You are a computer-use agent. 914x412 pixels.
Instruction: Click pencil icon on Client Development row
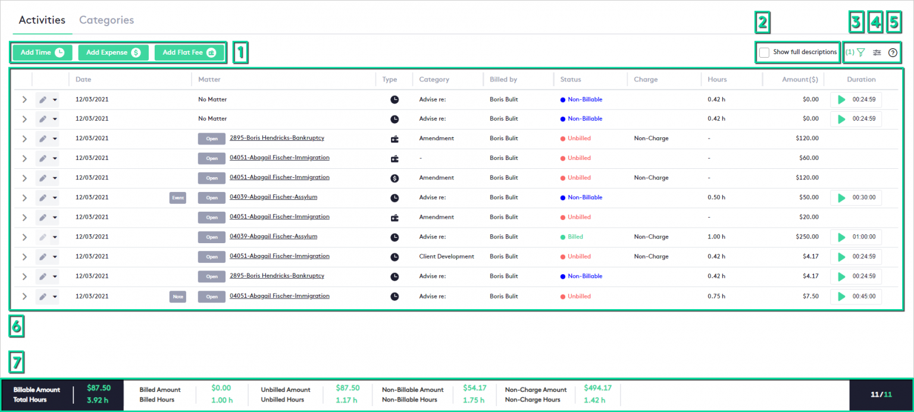pyautogui.click(x=43, y=257)
